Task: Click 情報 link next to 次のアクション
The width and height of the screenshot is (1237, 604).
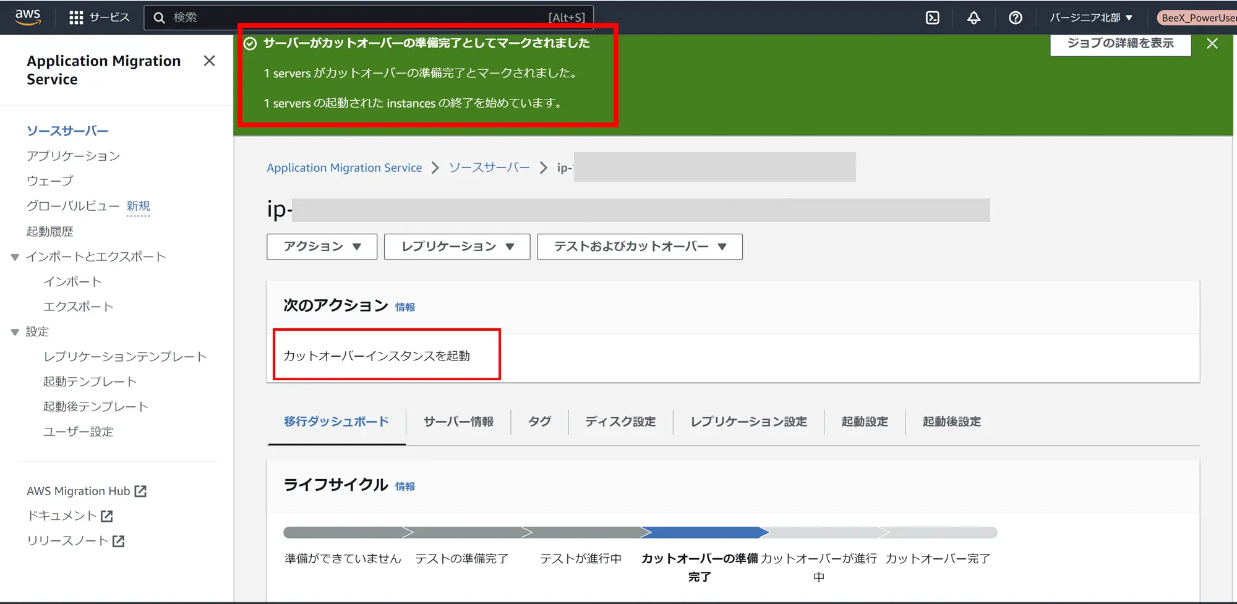Action: (405, 307)
